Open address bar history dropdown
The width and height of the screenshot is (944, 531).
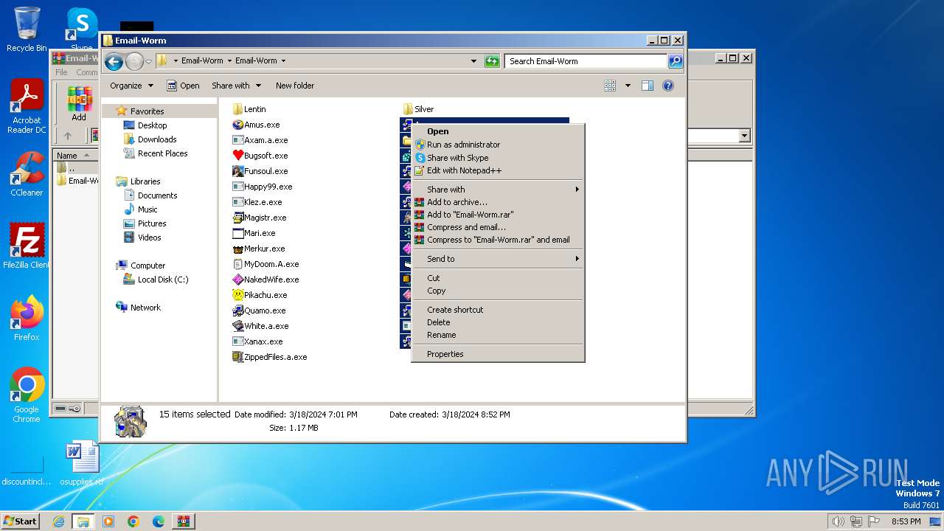473,61
